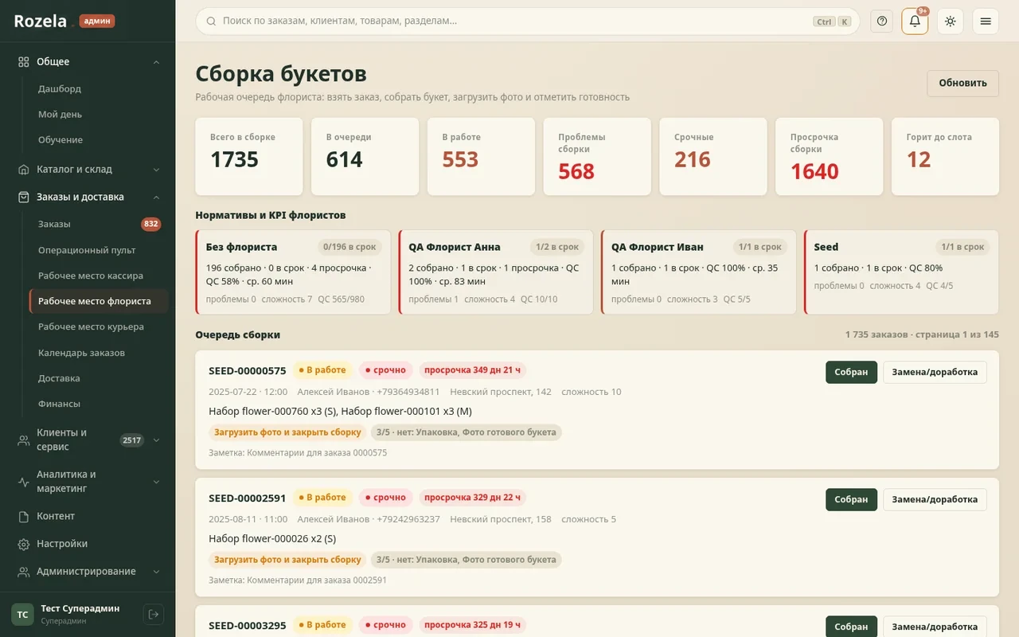
Task: Click Загрузить фото badge for SEED-00000575
Action: (x=287, y=432)
